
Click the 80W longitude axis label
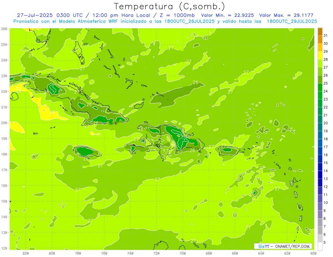tap(52, 253)
